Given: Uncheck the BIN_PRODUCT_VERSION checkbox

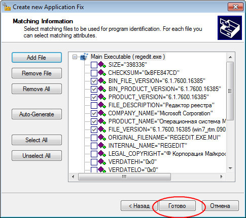Looking at the screenshot, I should pyautogui.click(x=94, y=89).
